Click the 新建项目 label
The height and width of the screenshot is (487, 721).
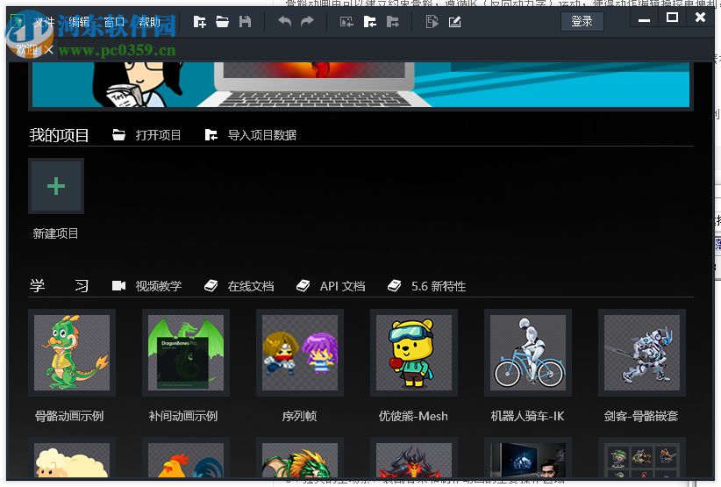tap(55, 233)
